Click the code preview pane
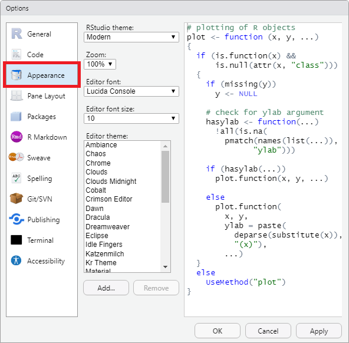The image size is (349, 343). click(263, 170)
